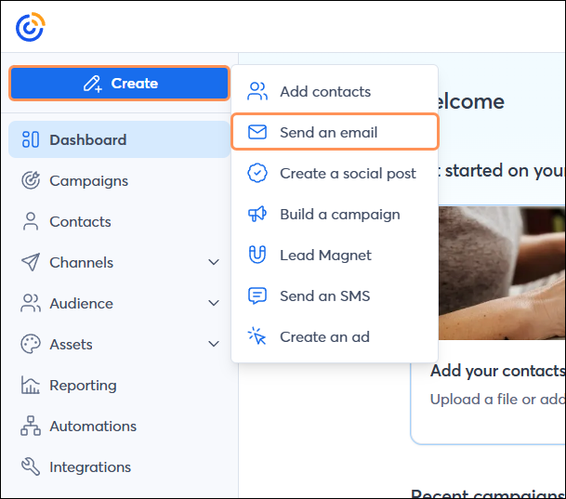566x499 pixels.
Task: Click the Constant Contact logo
Action: click(x=31, y=27)
